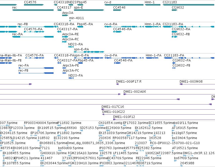Select the CG4576-RA transcript label
This screenshot has width=215, height=167.
[33, 29]
